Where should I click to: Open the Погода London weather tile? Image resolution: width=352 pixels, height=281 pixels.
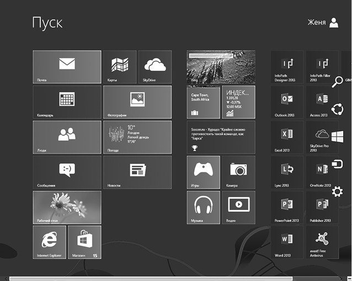137,137
